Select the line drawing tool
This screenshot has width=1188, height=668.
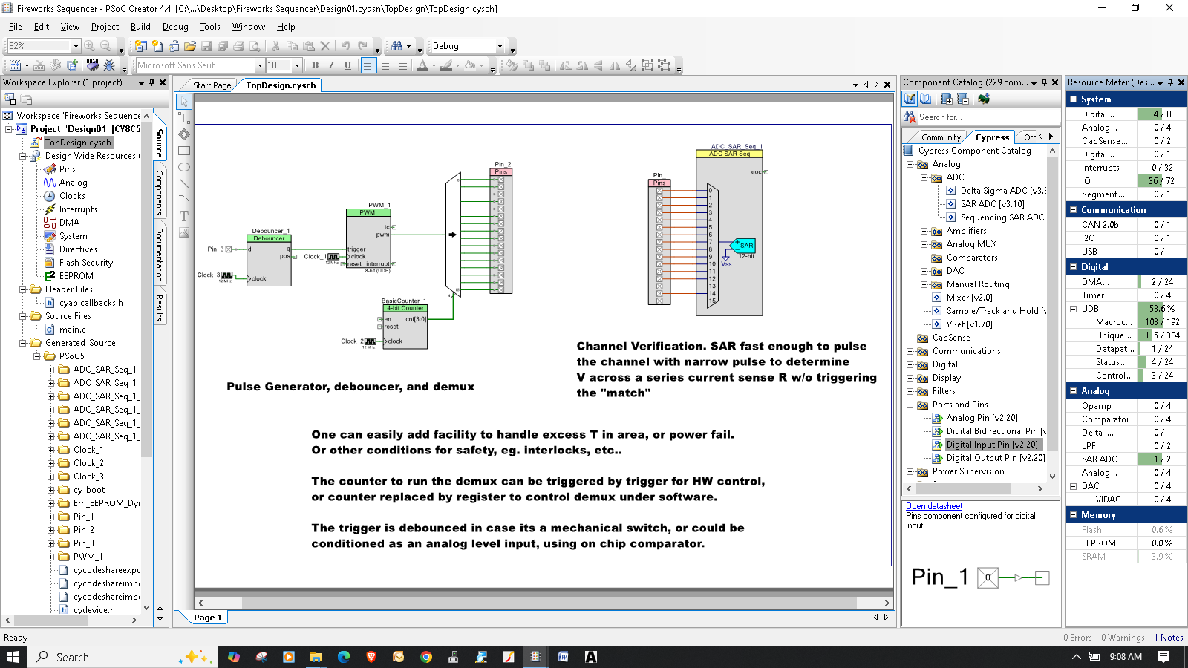point(184,183)
